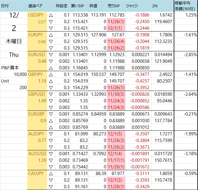Select the P&F資本 label cell
The image size is (198, 190).
[13, 68]
